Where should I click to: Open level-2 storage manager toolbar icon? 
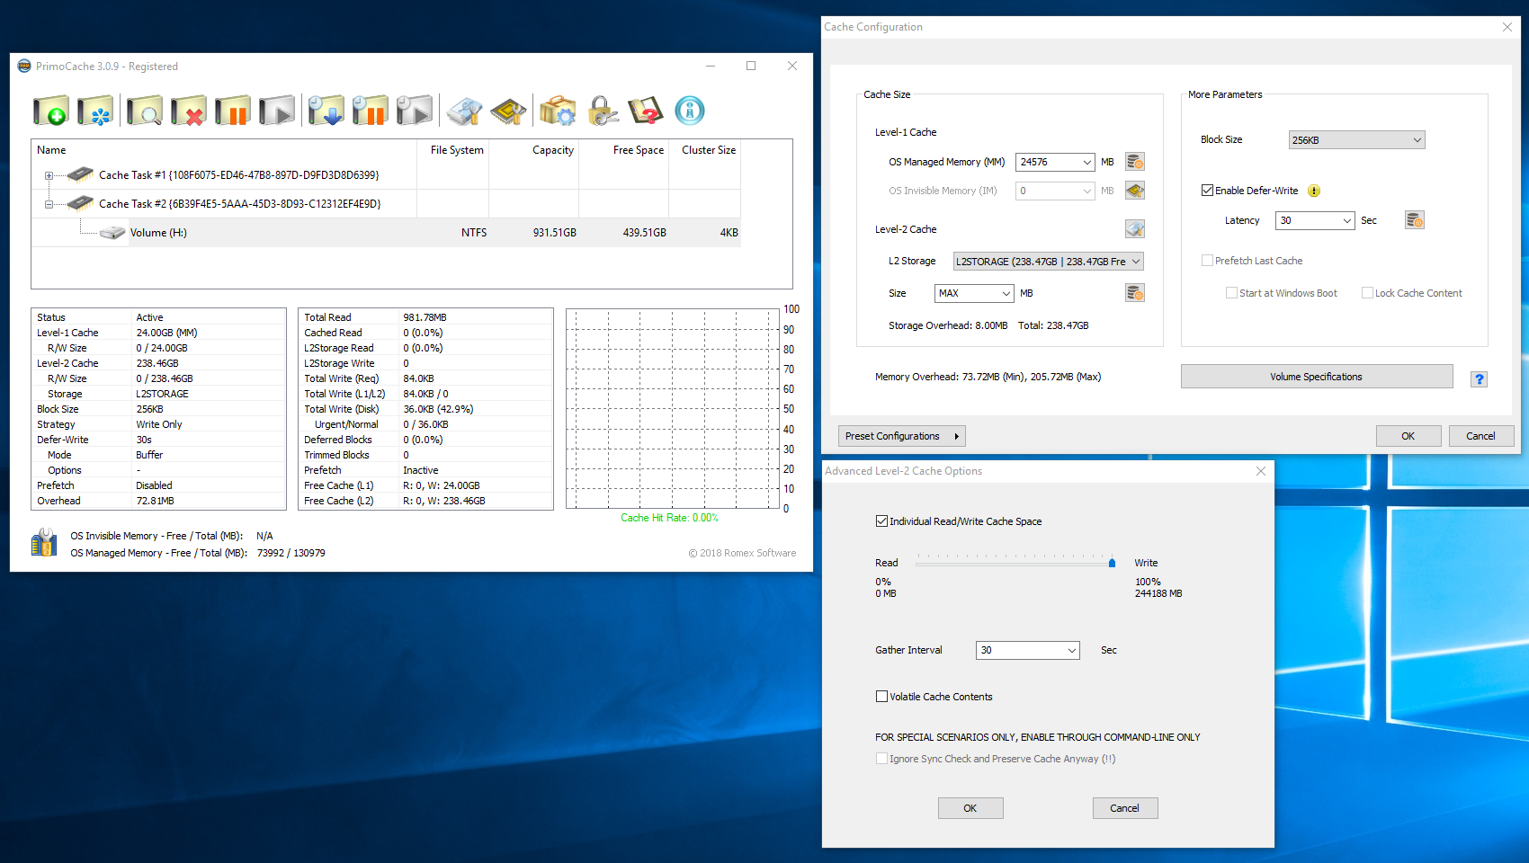pos(465,111)
